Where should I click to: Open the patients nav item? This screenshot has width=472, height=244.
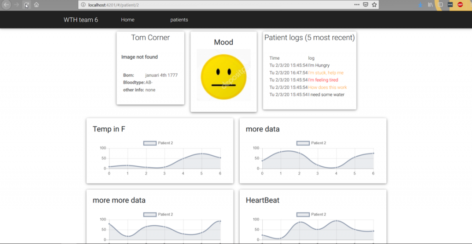coord(179,20)
